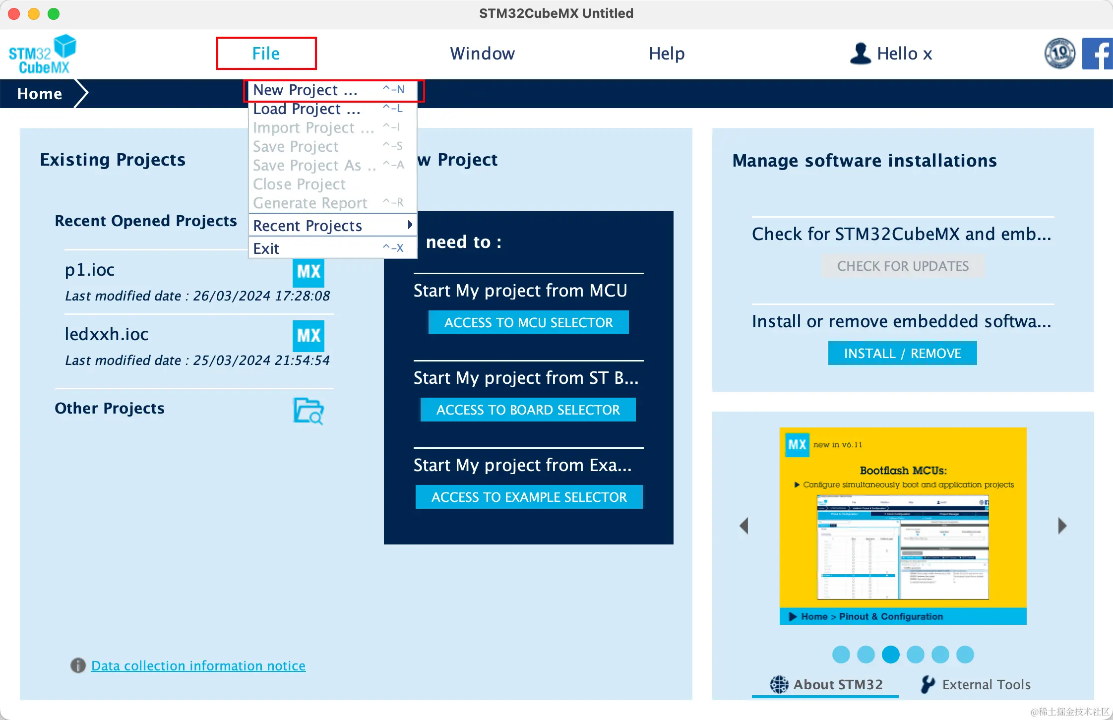
Task: Select the fourth carousel dot
Action: click(916, 655)
